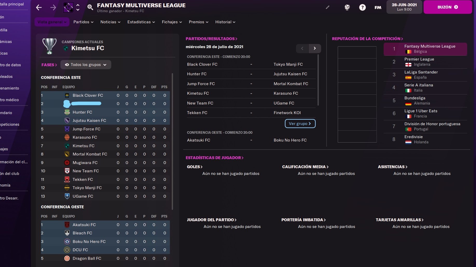Click the pencil edit icon
This screenshot has width=476, height=267.
point(328,7)
